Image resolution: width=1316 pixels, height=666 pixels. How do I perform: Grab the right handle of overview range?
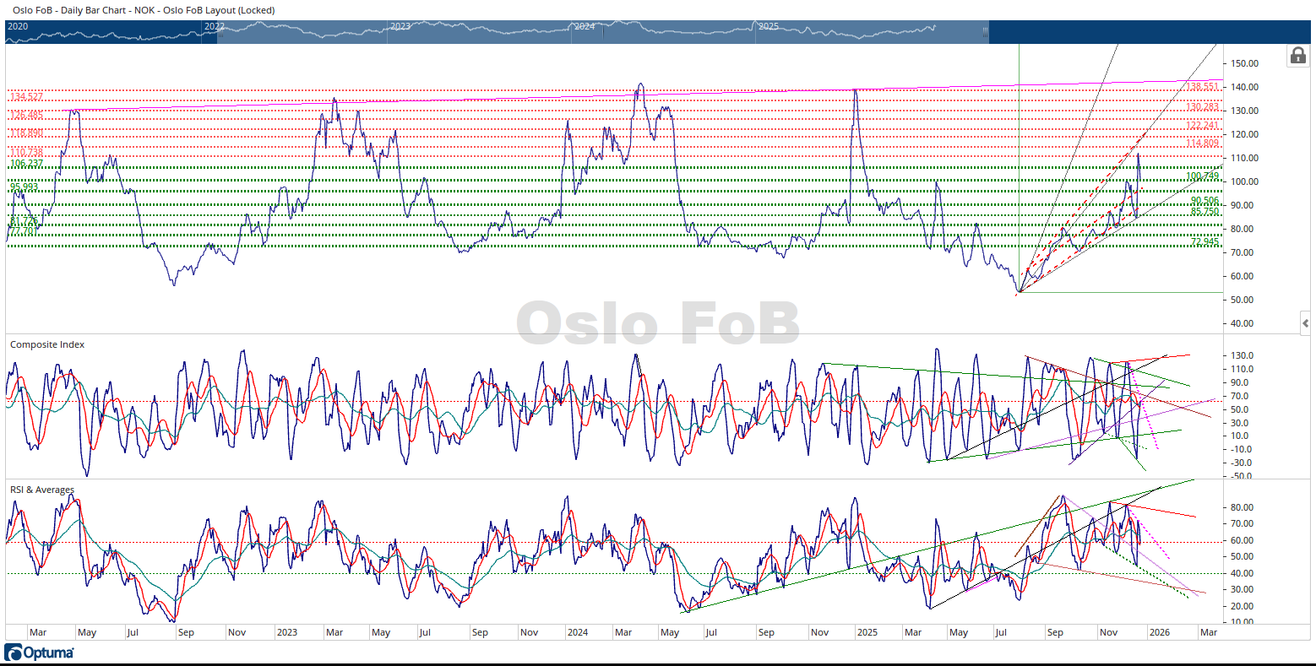(984, 31)
